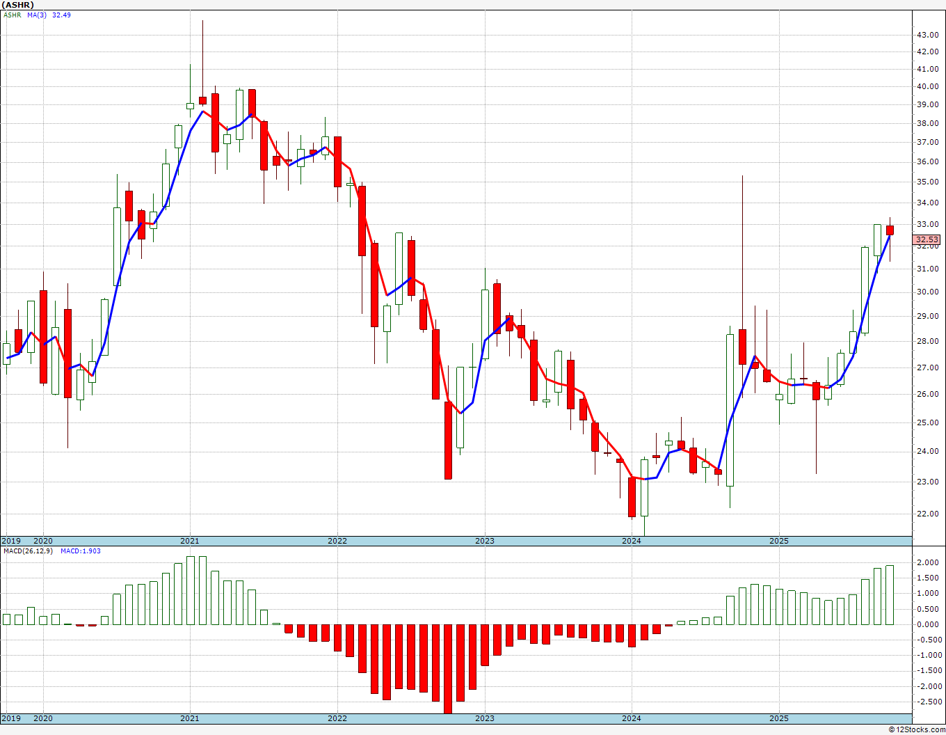Click the 24.00 price axis label
946x735 pixels.
pyautogui.click(x=927, y=451)
